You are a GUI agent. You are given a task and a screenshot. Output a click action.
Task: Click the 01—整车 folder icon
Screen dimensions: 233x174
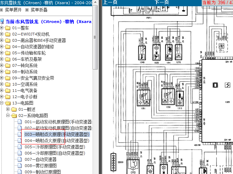click(8, 28)
